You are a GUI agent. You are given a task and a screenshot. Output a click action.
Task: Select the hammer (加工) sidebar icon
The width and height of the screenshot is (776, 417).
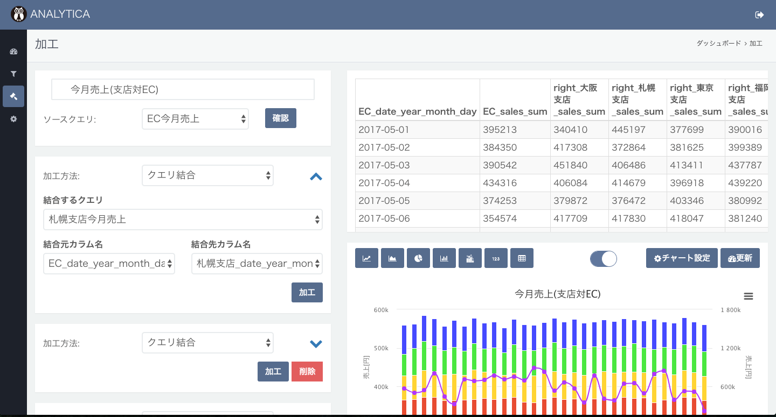click(x=13, y=96)
